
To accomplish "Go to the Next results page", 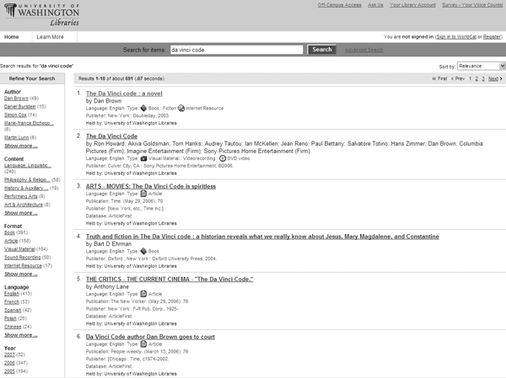I will 495,78.
